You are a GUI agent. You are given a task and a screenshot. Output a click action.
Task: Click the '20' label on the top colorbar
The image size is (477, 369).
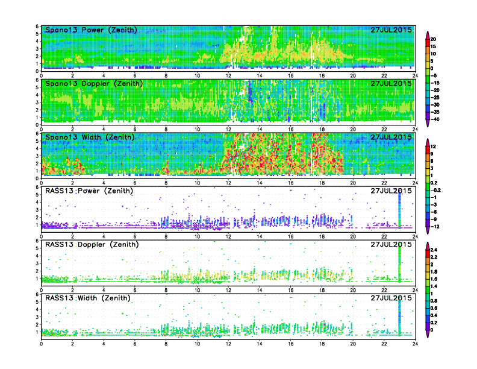(x=433, y=39)
